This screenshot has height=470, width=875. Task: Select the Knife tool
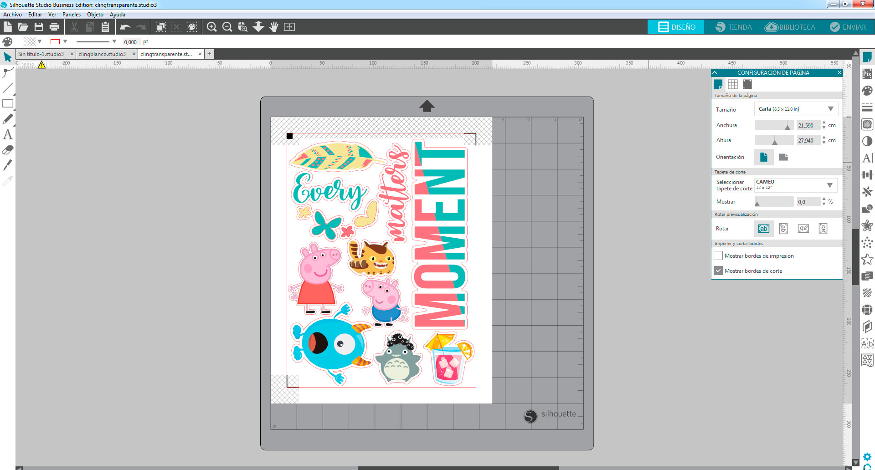(8, 165)
